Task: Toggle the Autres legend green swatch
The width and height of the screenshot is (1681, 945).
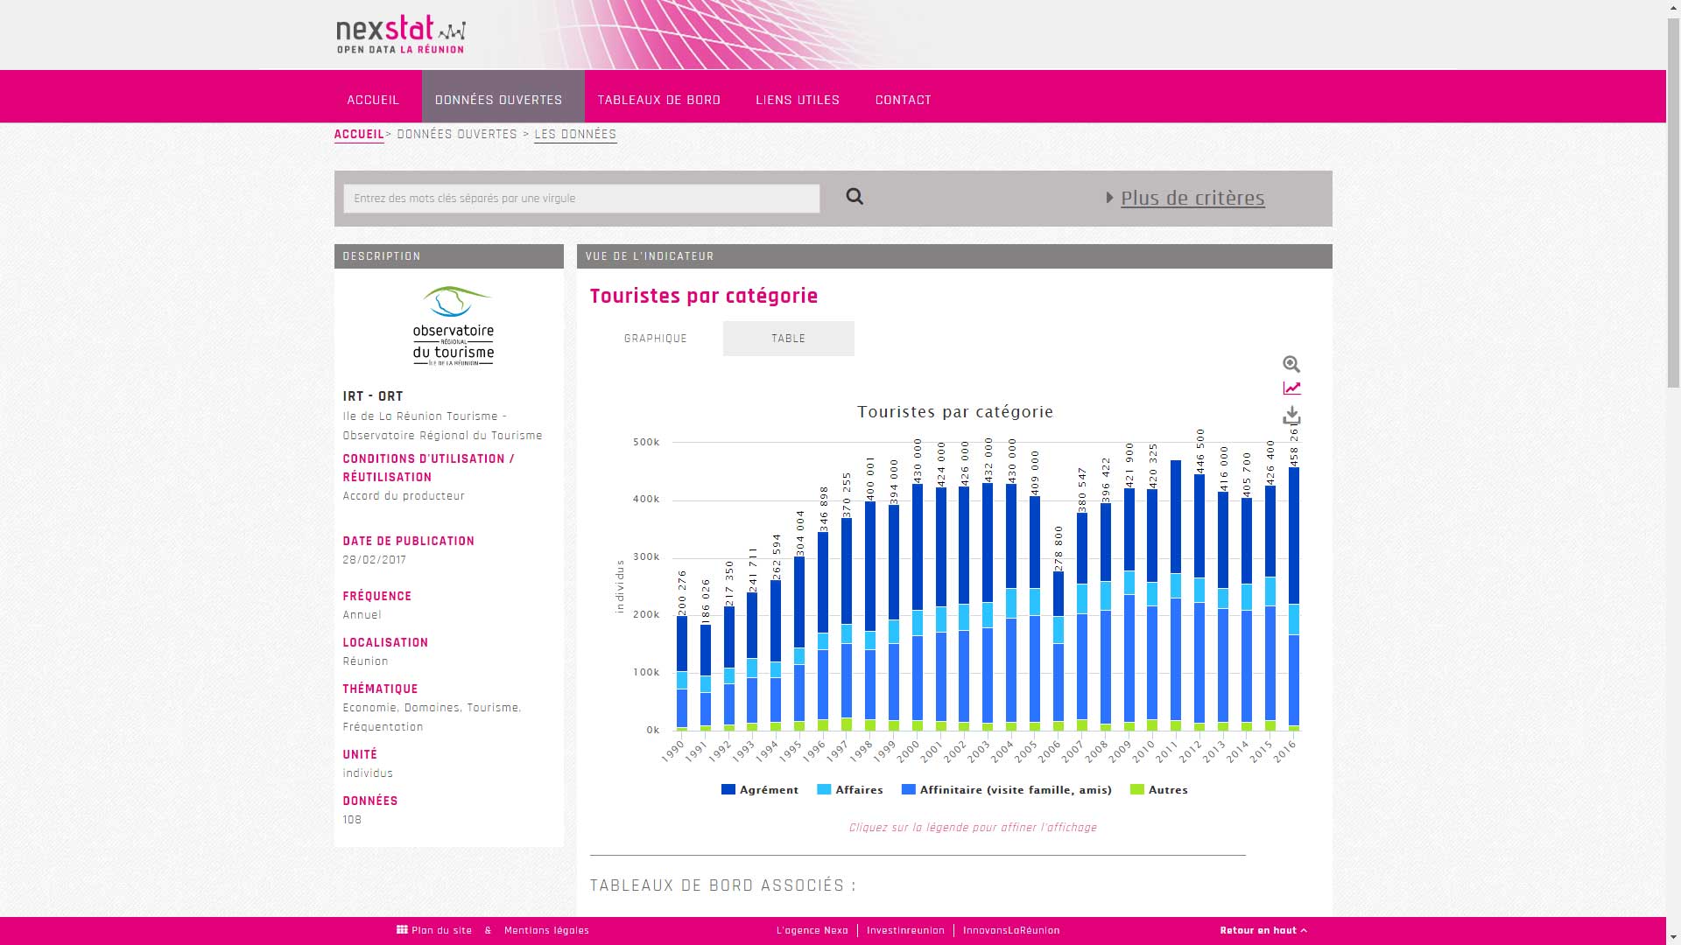Action: [x=1137, y=789]
